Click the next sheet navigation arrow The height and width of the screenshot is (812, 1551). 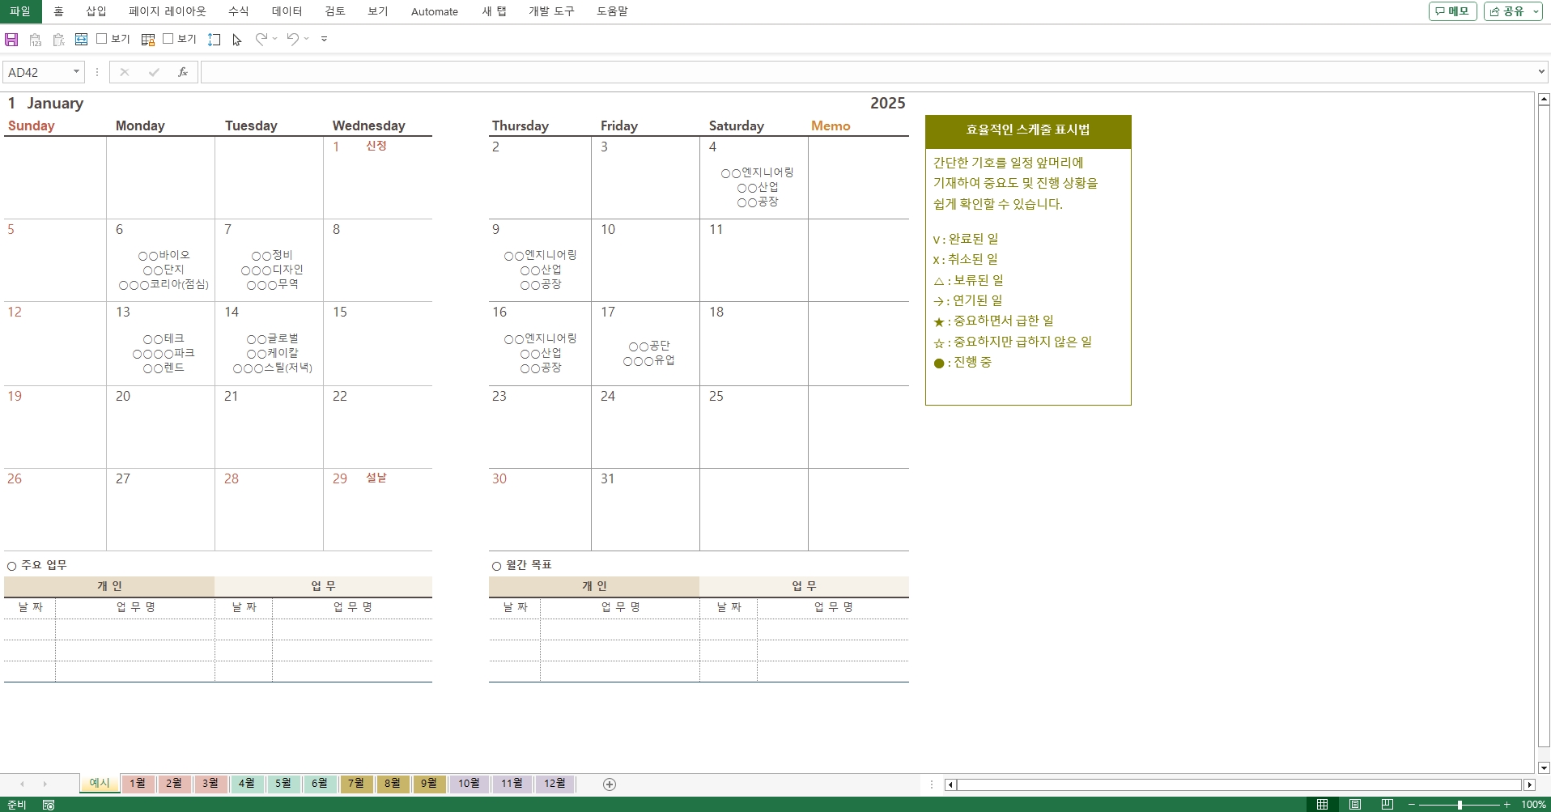[45, 784]
